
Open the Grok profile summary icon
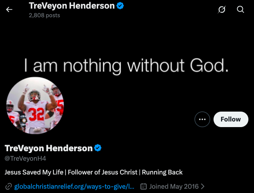pyautogui.click(x=222, y=9)
